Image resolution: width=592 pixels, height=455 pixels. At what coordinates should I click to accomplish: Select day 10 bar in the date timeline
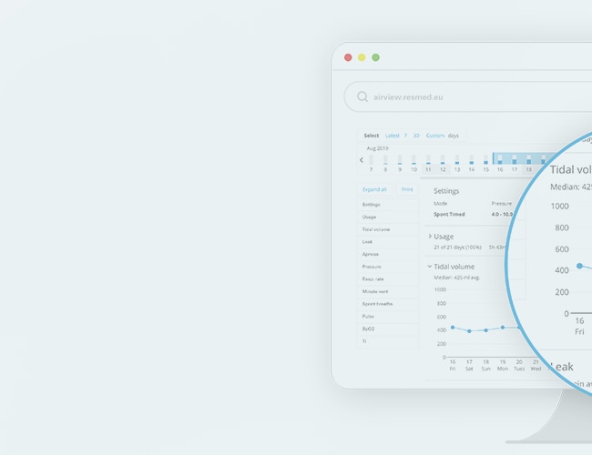(x=413, y=159)
